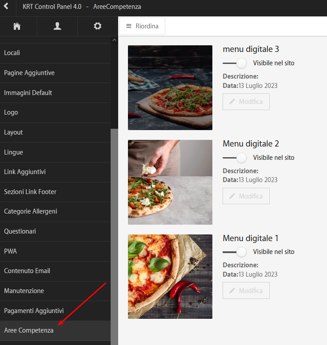Toggle visibility for Menu digitale 1
327x345 pixels.
[x=235, y=252]
